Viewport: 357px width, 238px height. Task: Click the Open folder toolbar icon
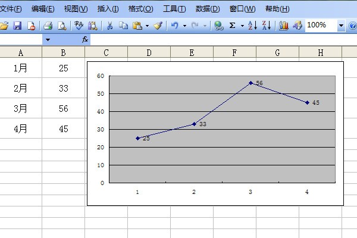click(x=4, y=26)
